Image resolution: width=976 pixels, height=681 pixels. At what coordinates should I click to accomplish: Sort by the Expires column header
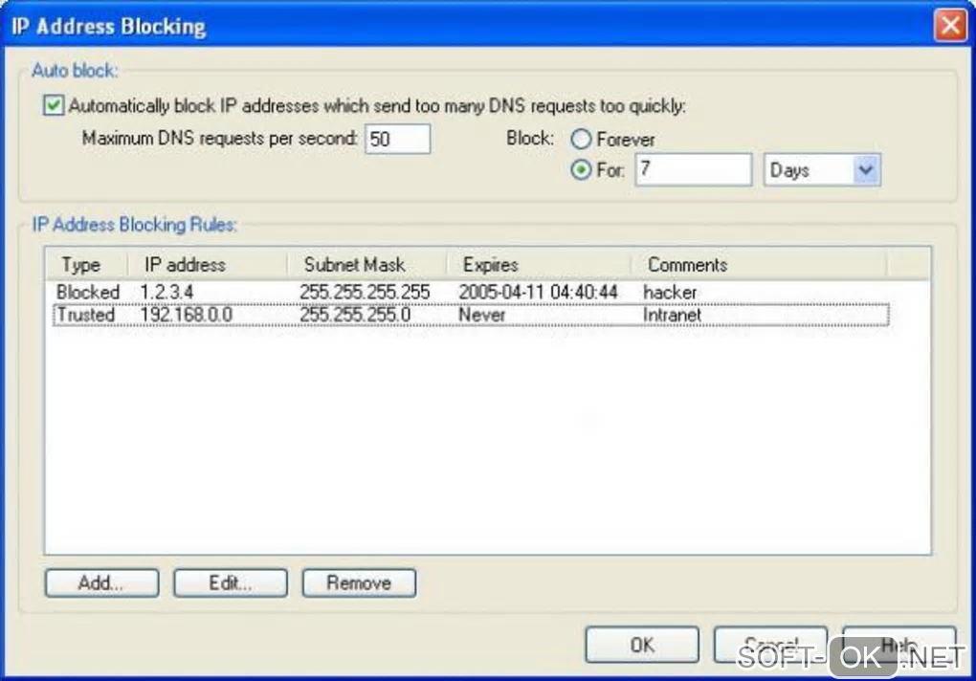[539, 265]
